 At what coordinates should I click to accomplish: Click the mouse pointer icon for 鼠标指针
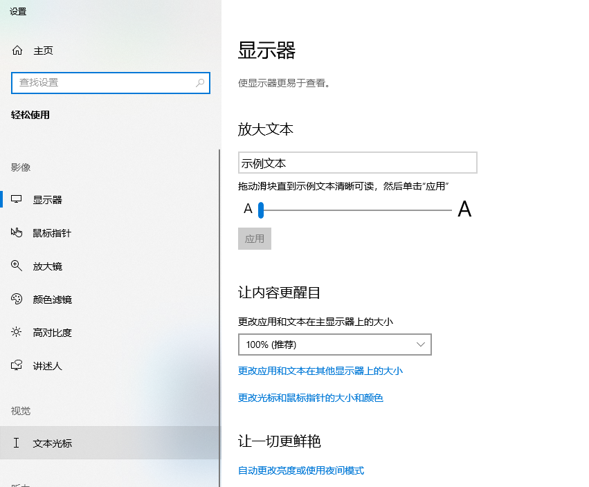tap(17, 233)
